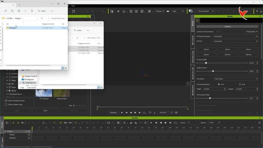
Task: Open the High render quality dropdown
Action: (x=178, y=11)
